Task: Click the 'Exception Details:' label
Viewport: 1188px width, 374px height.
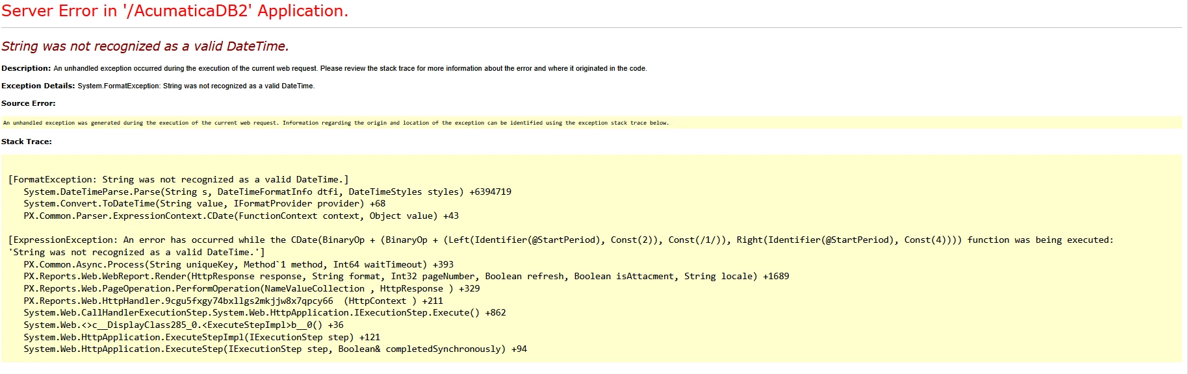Action: [38, 86]
